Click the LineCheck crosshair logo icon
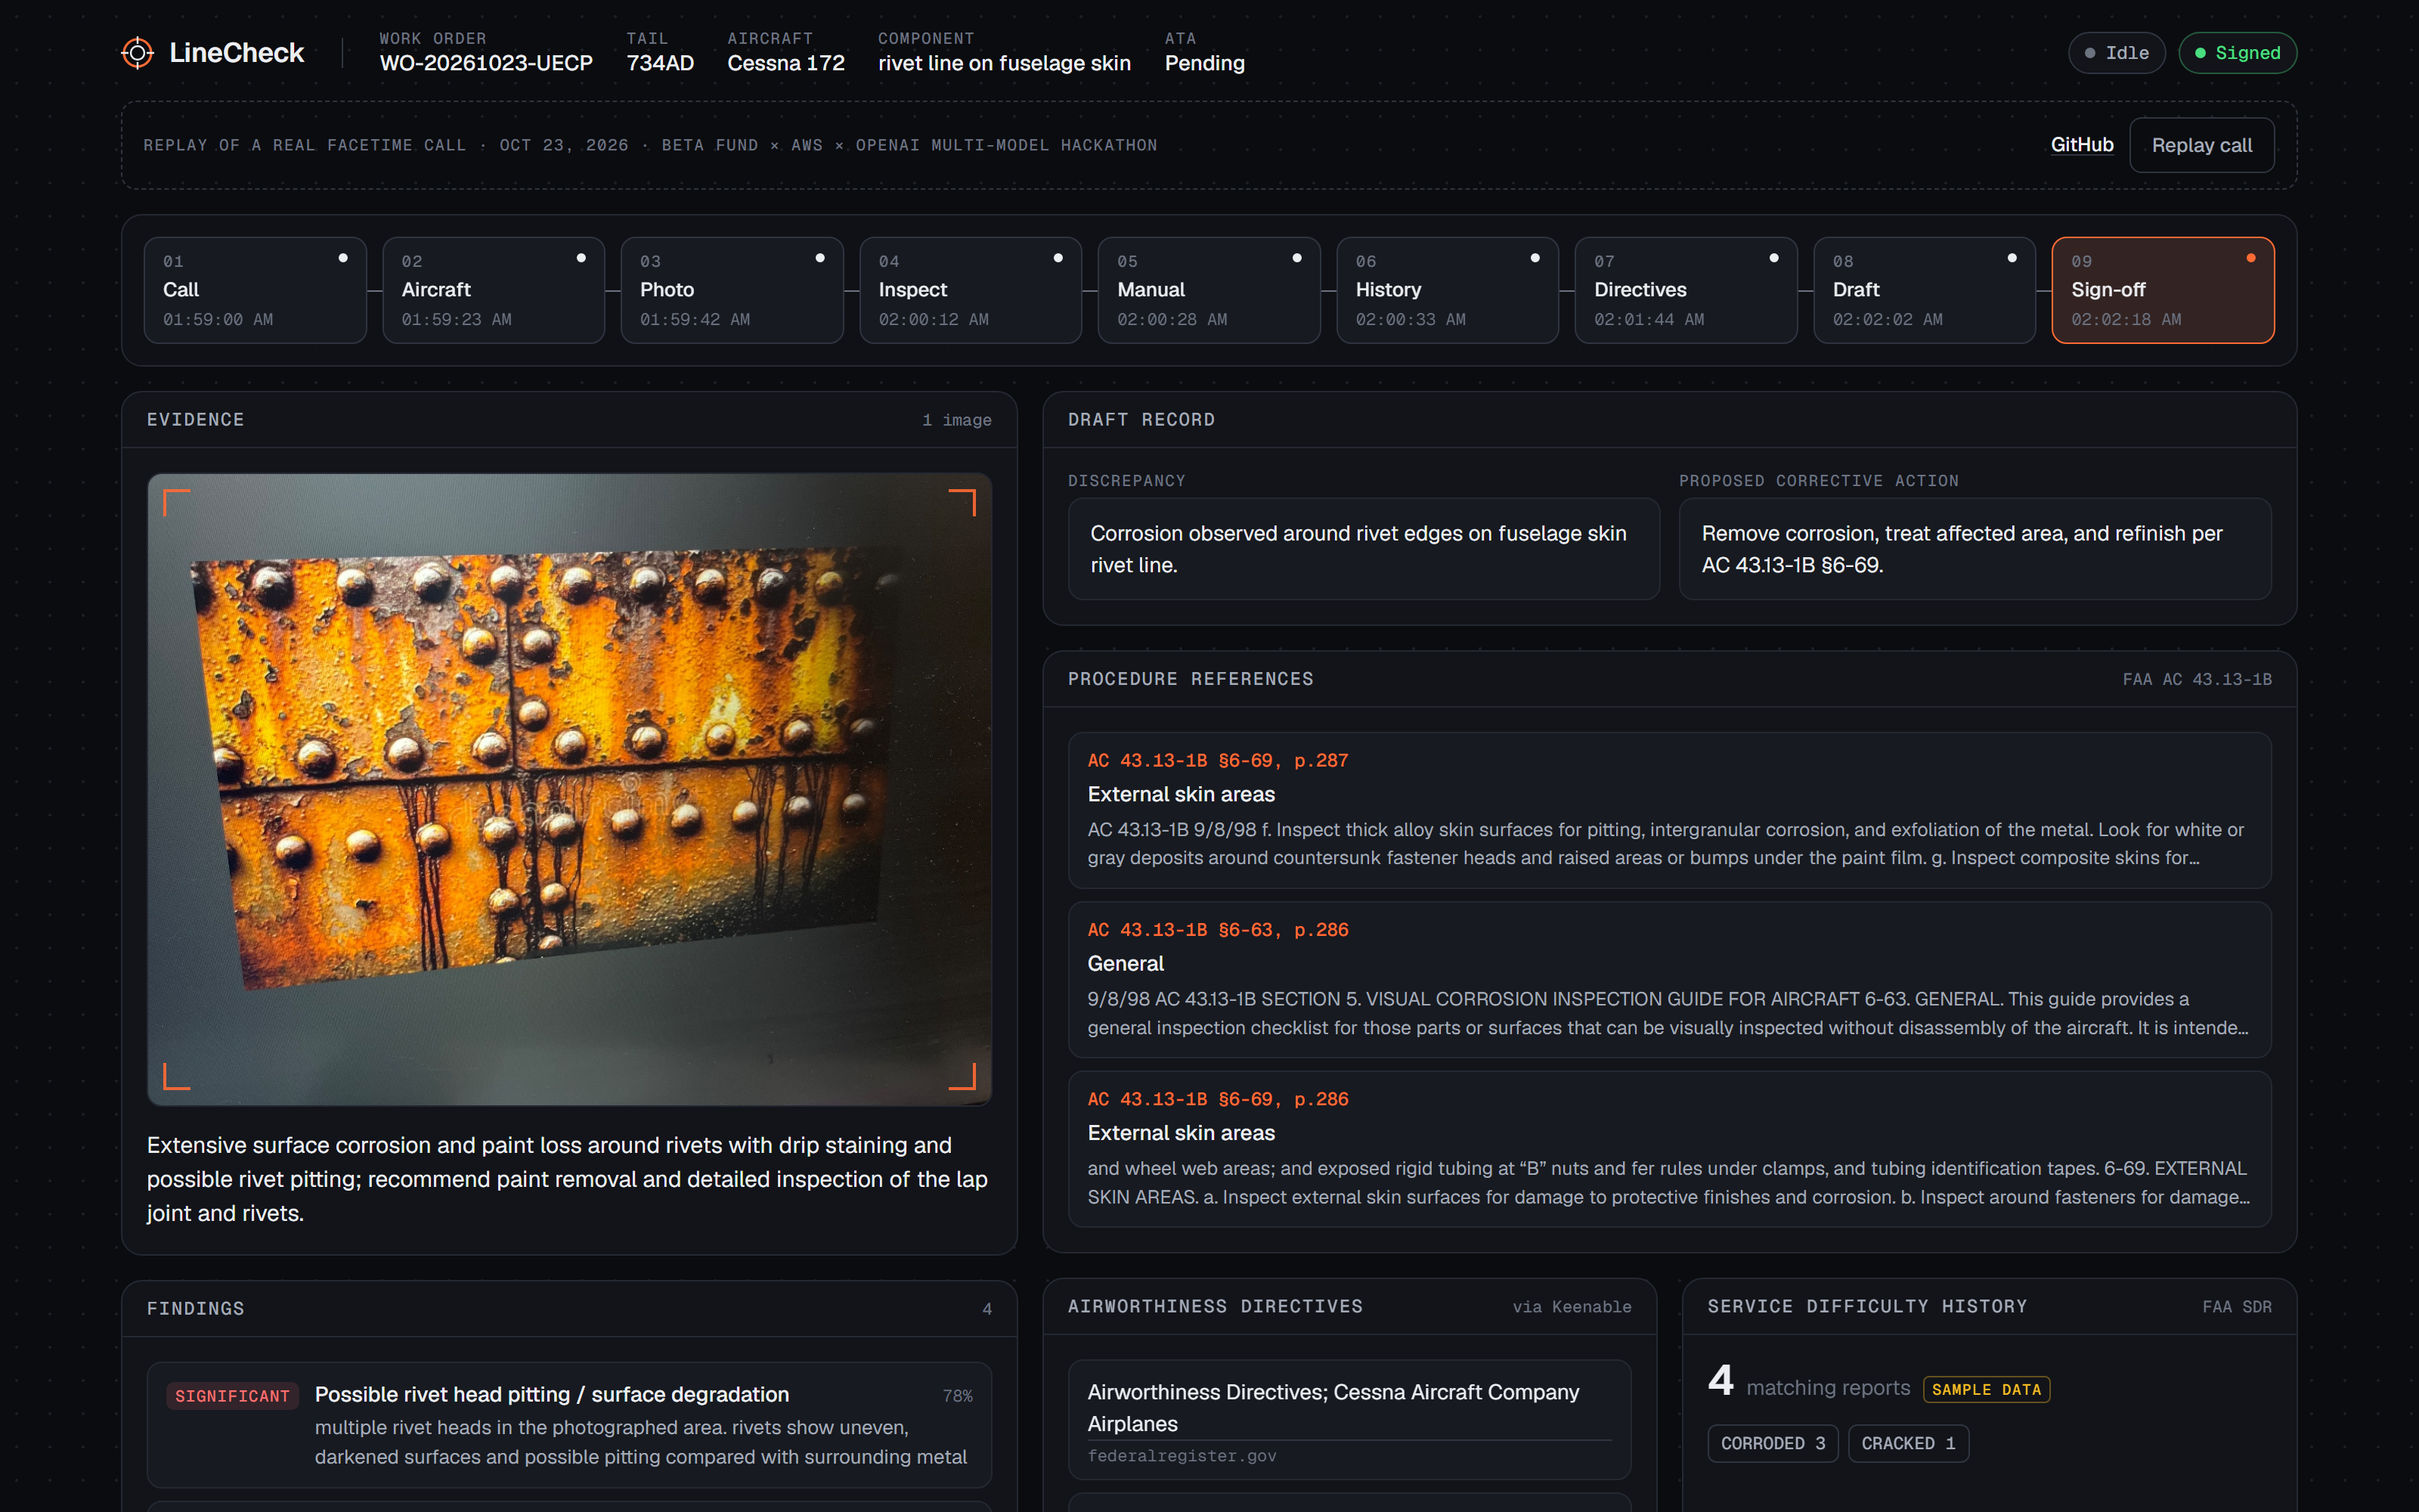This screenshot has height=1512, width=2419. pos(137,53)
